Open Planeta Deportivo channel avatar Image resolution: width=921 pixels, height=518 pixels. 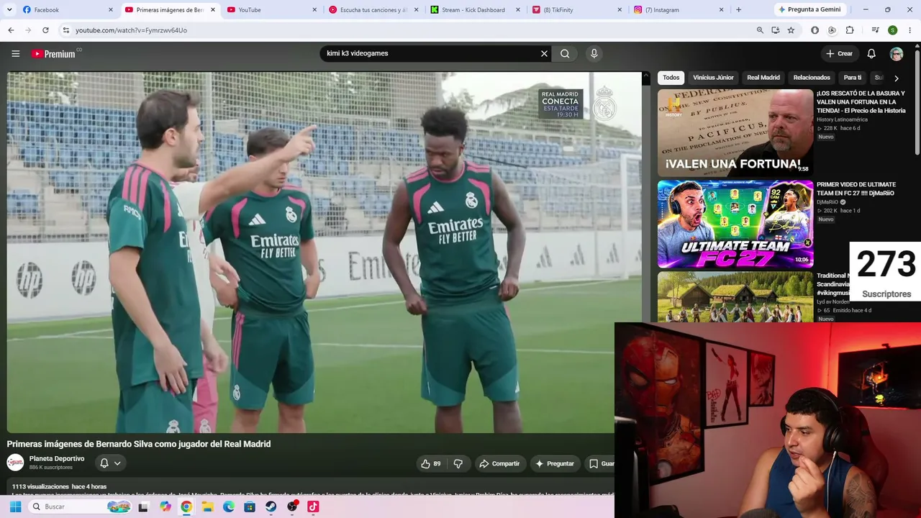pyautogui.click(x=15, y=463)
